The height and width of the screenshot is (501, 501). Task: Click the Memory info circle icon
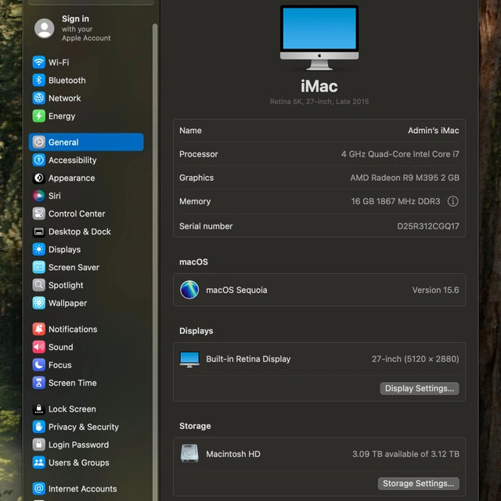pos(452,201)
